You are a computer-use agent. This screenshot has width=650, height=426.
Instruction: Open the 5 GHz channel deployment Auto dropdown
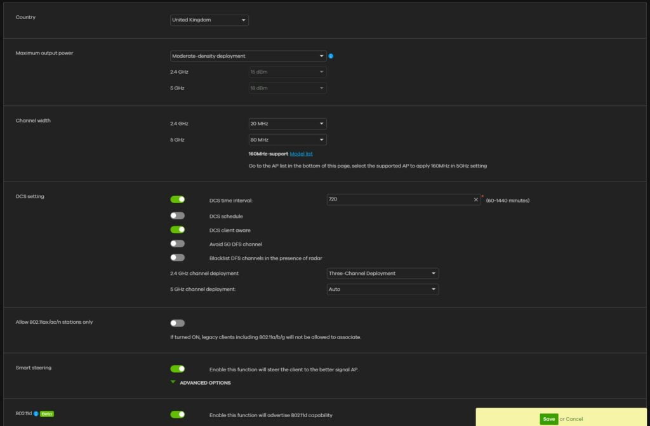click(382, 290)
